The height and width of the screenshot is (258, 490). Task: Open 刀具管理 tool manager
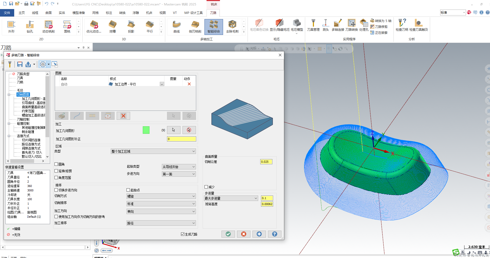pyautogui.click(x=313, y=25)
